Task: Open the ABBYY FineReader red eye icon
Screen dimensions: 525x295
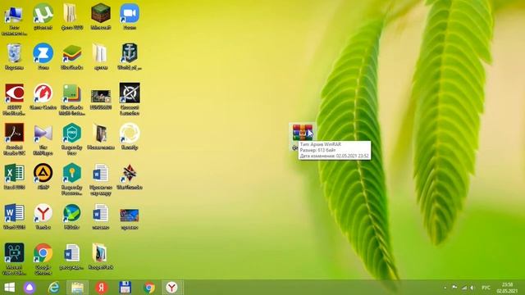Action: (x=14, y=93)
